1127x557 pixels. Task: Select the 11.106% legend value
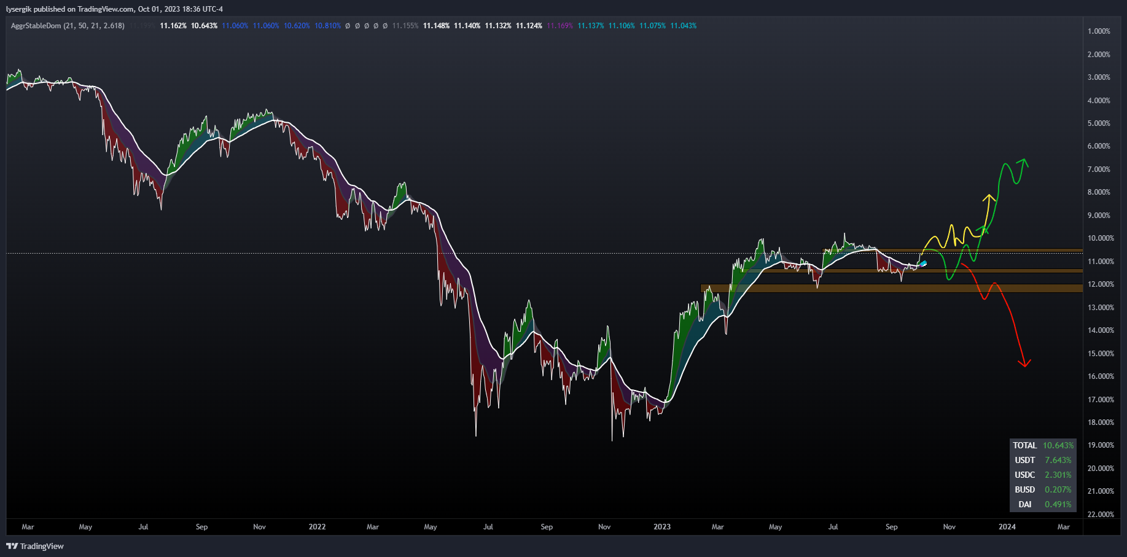[622, 26]
